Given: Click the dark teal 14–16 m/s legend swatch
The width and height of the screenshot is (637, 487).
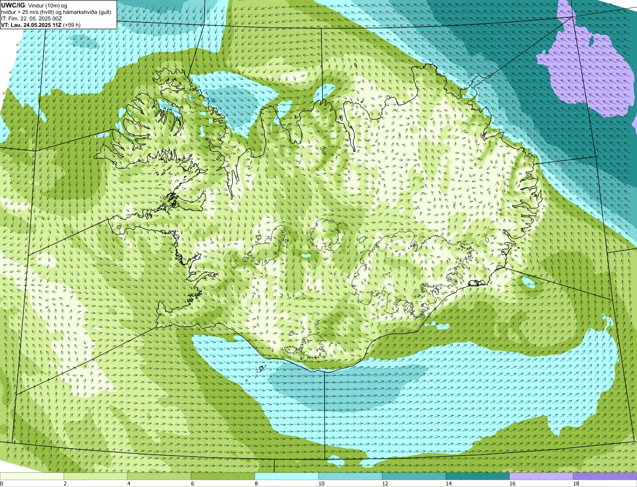Looking at the screenshot, I should pos(478,477).
